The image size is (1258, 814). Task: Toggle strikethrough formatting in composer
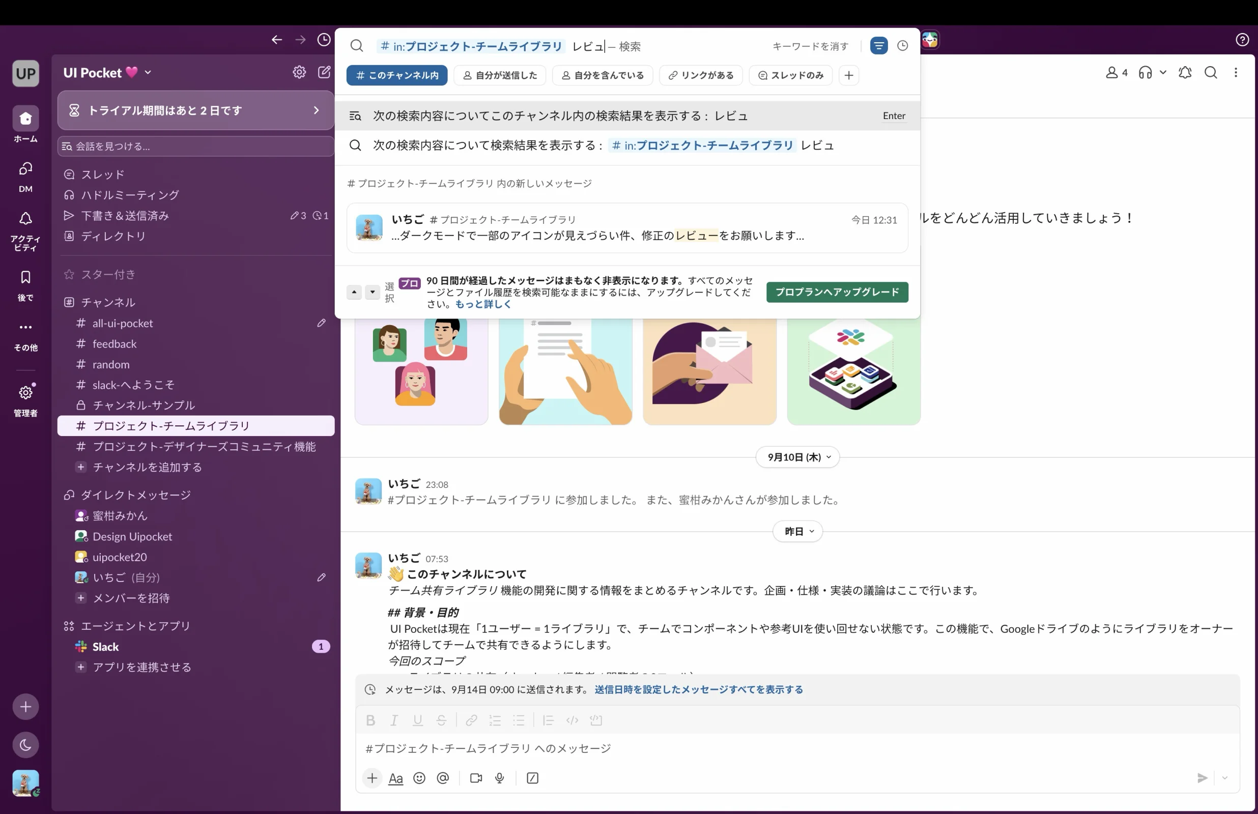[441, 720]
